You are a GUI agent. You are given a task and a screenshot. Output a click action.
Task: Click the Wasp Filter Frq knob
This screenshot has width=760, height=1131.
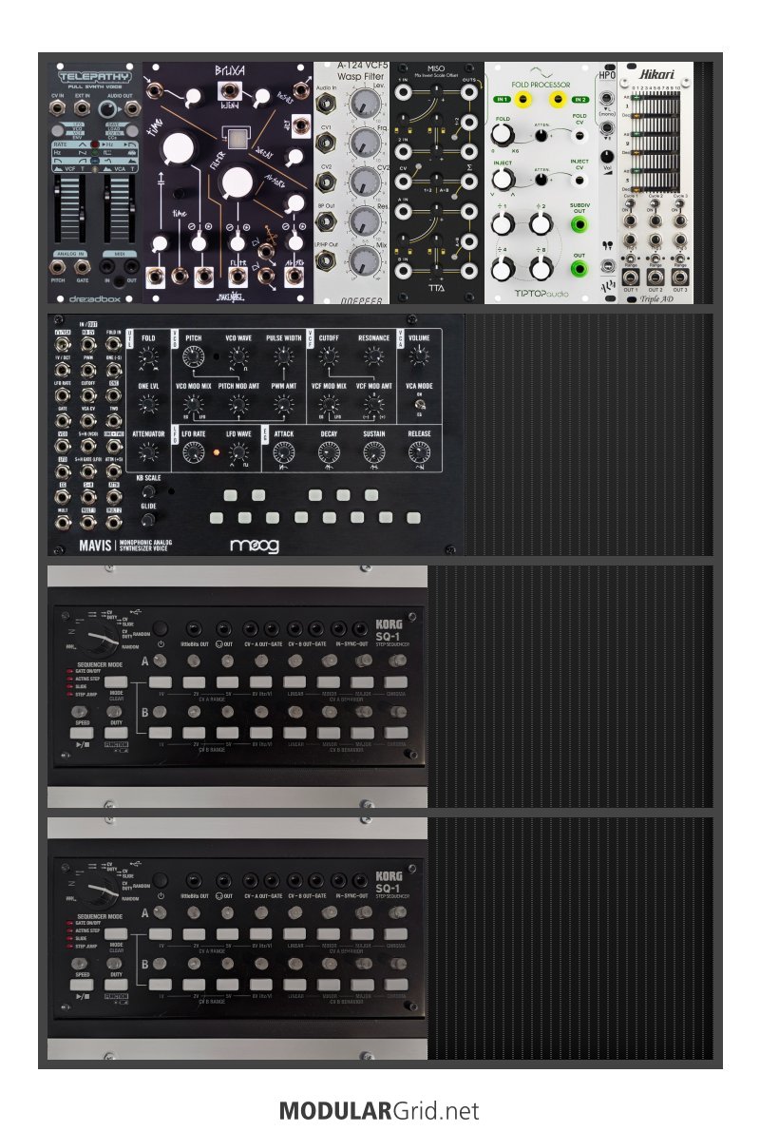point(365,143)
